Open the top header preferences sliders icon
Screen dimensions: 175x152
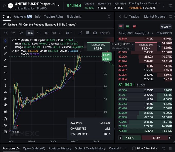point(170,6)
